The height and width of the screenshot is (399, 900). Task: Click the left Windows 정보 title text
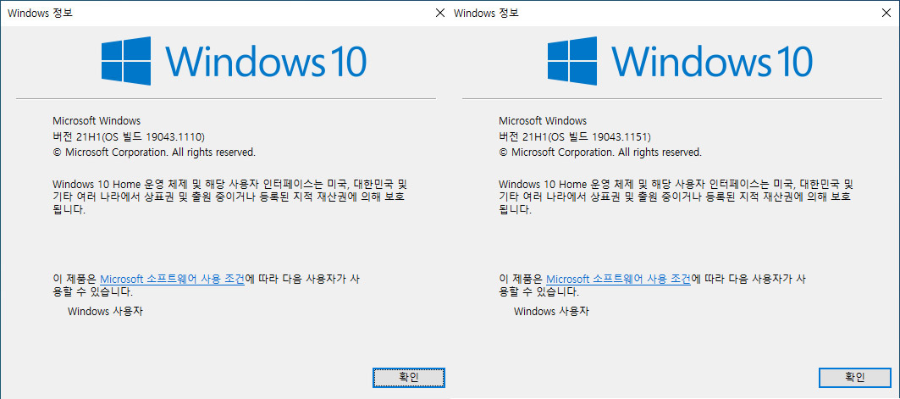point(40,14)
